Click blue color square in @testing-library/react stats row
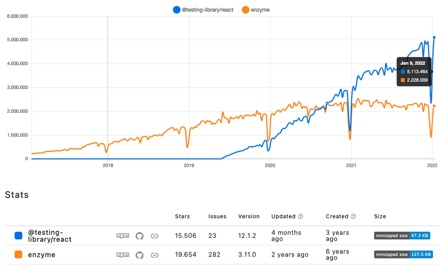 pos(19,236)
